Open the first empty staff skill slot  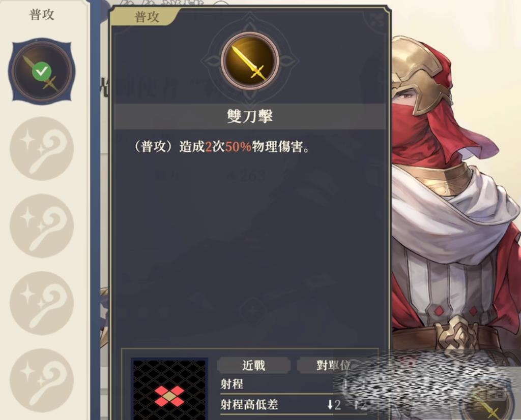point(42,148)
